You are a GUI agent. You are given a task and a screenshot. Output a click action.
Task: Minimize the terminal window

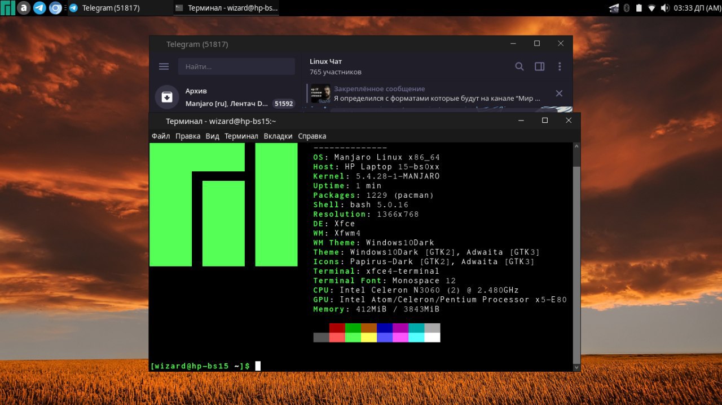(521, 121)
